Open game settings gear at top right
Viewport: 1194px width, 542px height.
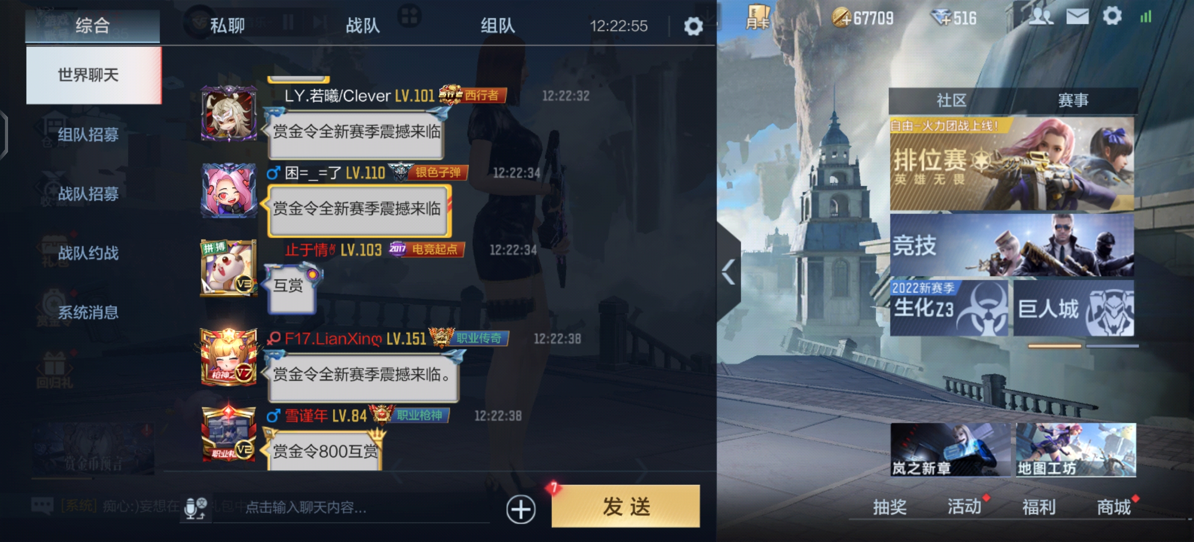point(1112,16)
